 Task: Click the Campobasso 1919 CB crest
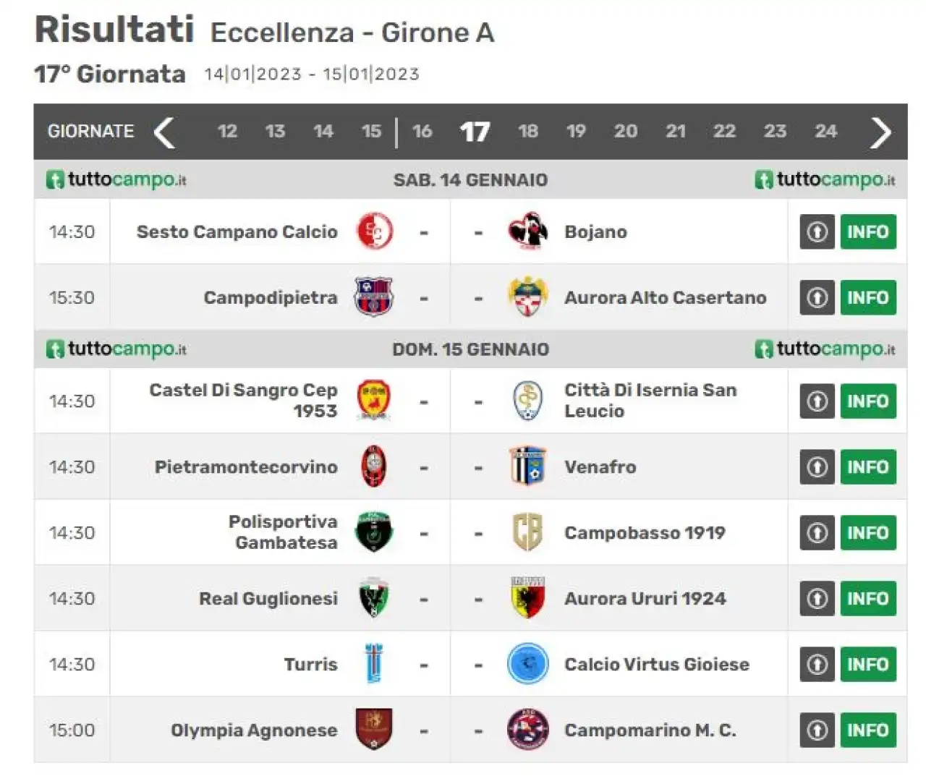tap(527, 532)
